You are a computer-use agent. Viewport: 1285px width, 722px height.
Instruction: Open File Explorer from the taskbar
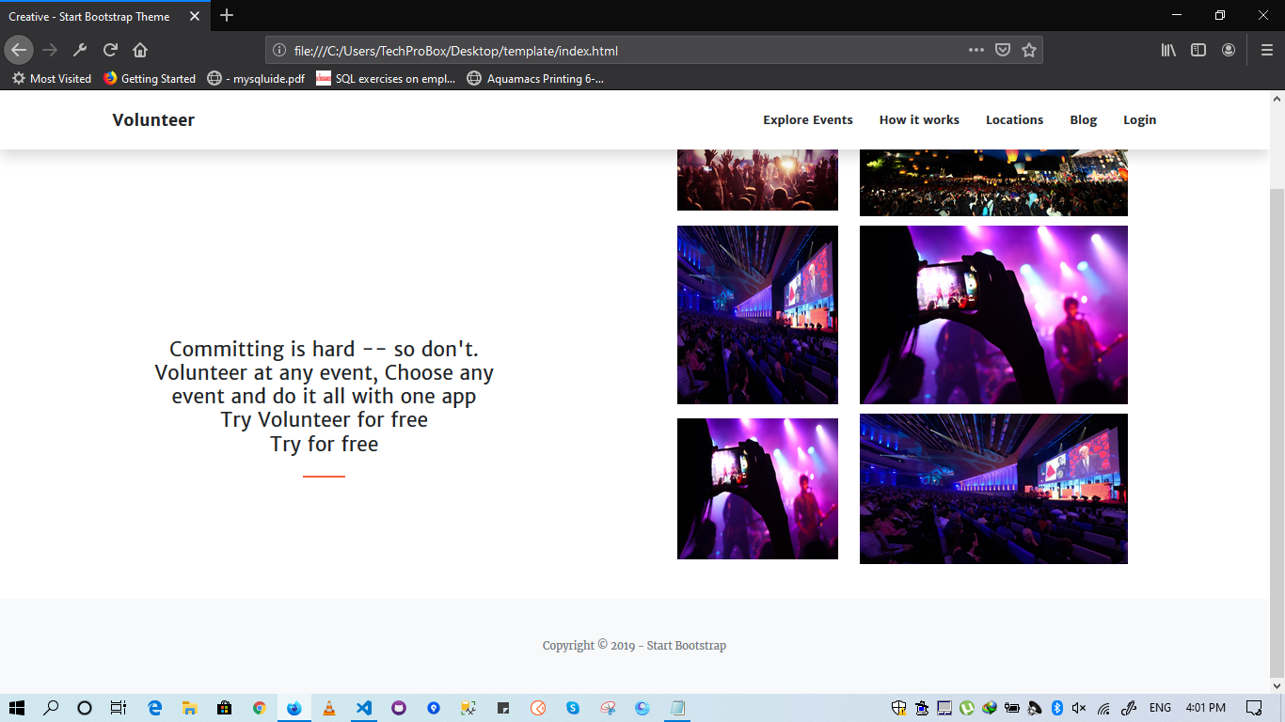tap(189, 708)
